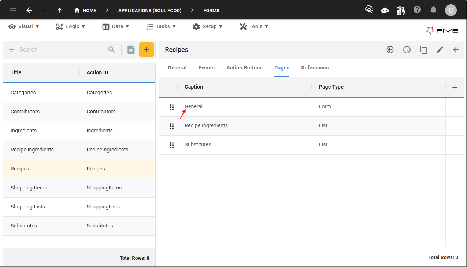
Task: Open the help question mark icon
Action: [x=417, y=10]
